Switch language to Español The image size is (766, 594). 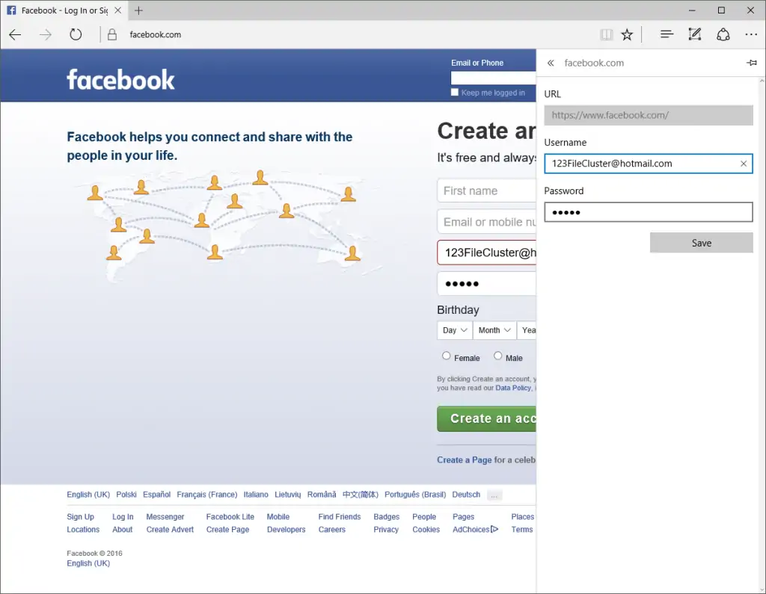[156, 495]
